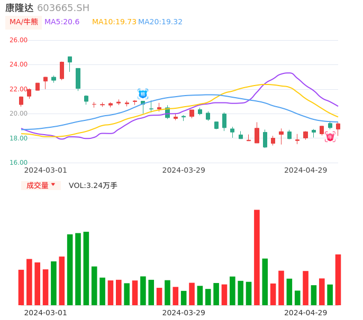Image resolution: width=363 pixels, height=320 pixels.
Task: Toggle the MA10 legend line
Action: tap(114, 22)
